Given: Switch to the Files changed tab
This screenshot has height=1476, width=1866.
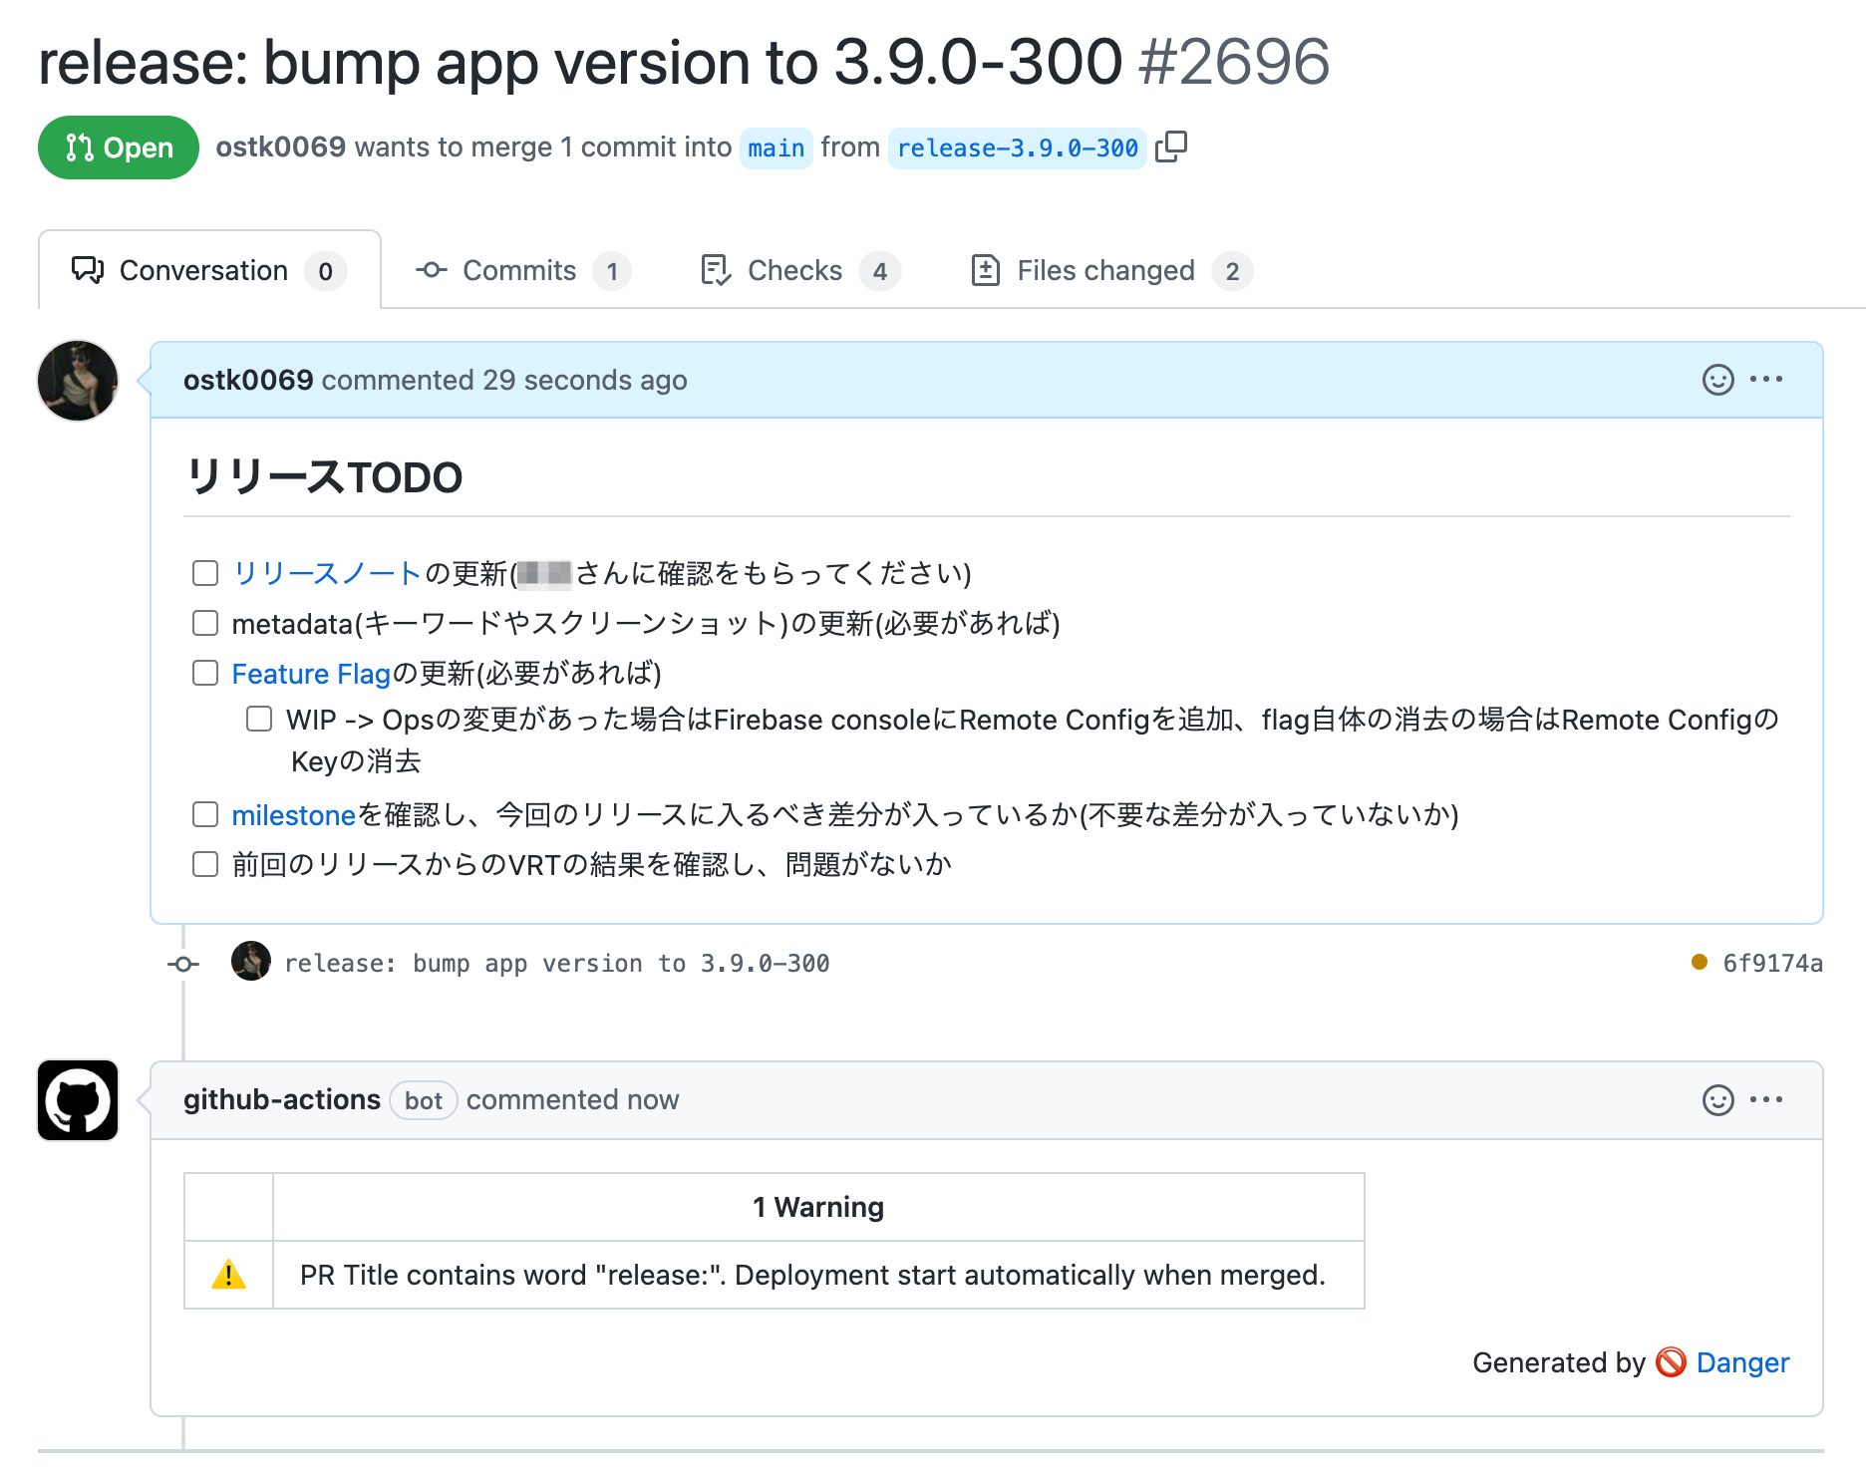Looking at the screenshot, I should pyautogui.click(x=1106, y=270).
